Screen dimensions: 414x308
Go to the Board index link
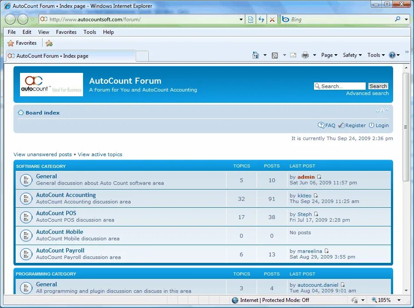[43, 113]
